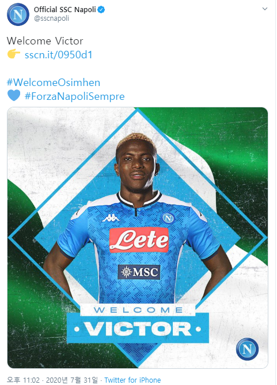Click the blue verified badge
The image size is (277, 385).
coord(101,10)
